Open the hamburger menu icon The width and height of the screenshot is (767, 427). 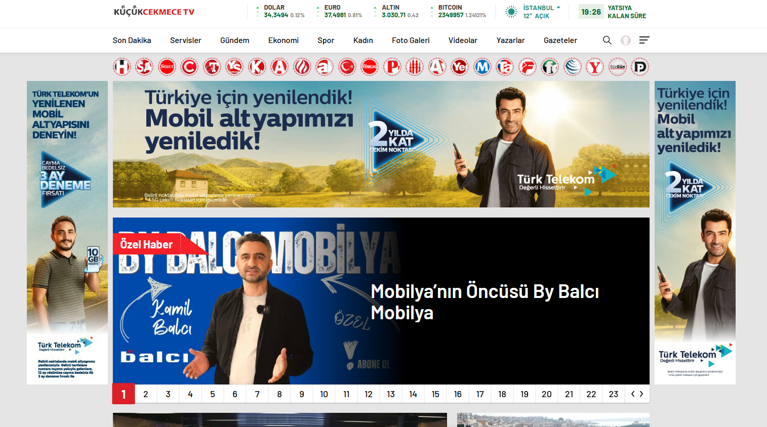pos(644,40)
